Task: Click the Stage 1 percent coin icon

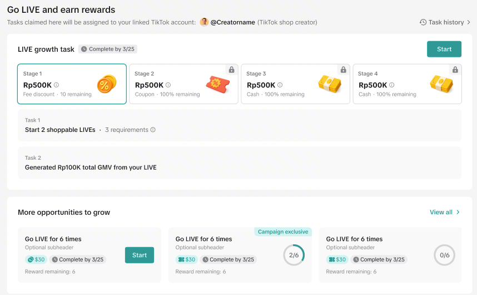Action: (107, 84)
